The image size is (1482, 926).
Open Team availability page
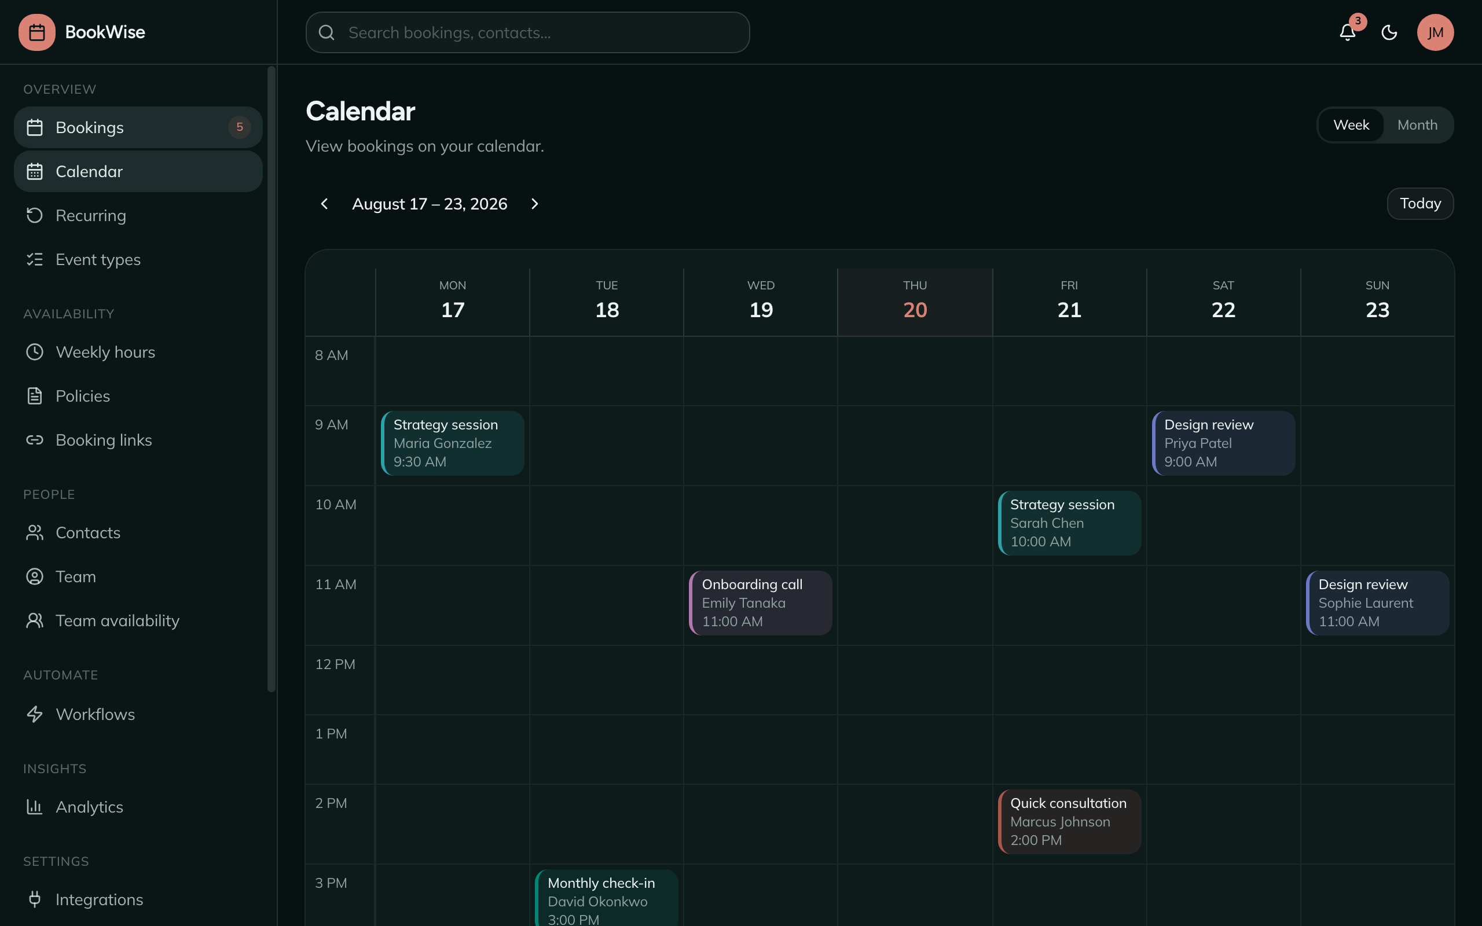click(138, 621)
